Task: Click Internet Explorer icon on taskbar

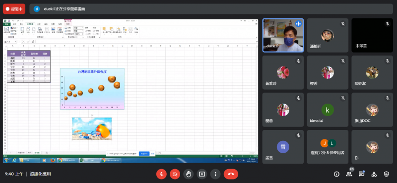Action: click(x=14, y=160)
